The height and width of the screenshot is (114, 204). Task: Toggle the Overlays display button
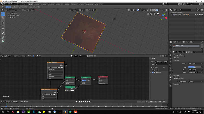[x=138, y=10]
